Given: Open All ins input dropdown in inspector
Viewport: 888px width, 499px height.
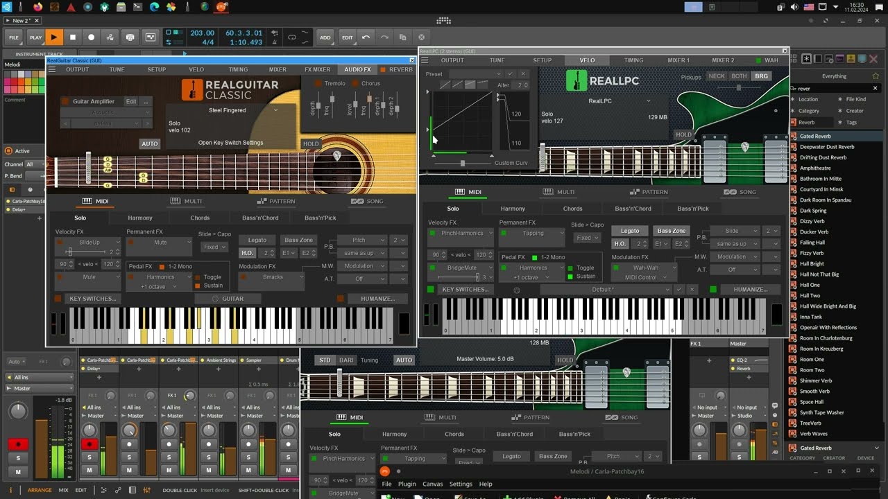Looking at the screenshot, I should pyautogui.click(x=39, y=378).
